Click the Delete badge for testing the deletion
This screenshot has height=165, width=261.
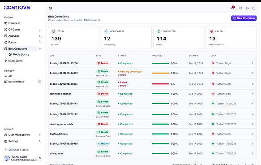pos(103,94)
